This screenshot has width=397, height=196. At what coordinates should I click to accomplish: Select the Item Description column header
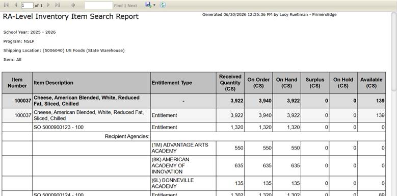click(91, 83)
